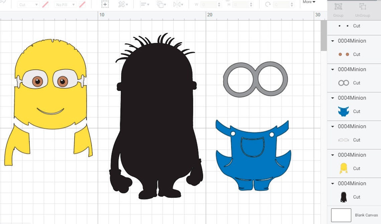381x224 pixels.
Task: Open the Cut linetype dropdown
Action: tap(28, 4)
